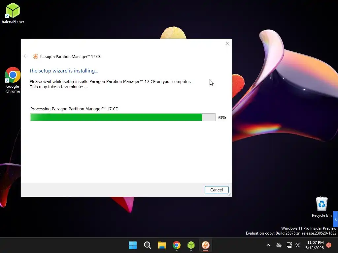The width and height of the screenshot is (338, 253).
Task: Select the Google Chrome desktop shortcut
Action: [x=13, y=80]
